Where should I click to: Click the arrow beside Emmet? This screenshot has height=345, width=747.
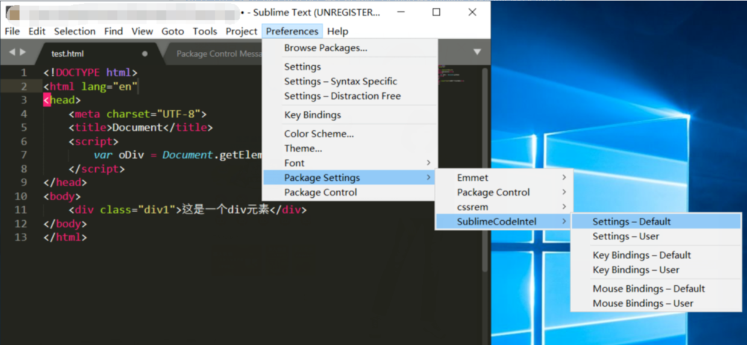(564, 178)
